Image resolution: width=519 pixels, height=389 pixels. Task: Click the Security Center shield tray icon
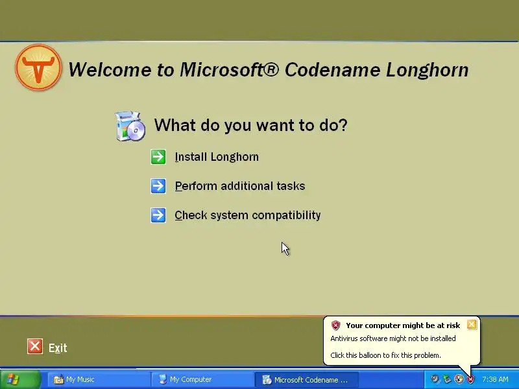click(470, 379)
